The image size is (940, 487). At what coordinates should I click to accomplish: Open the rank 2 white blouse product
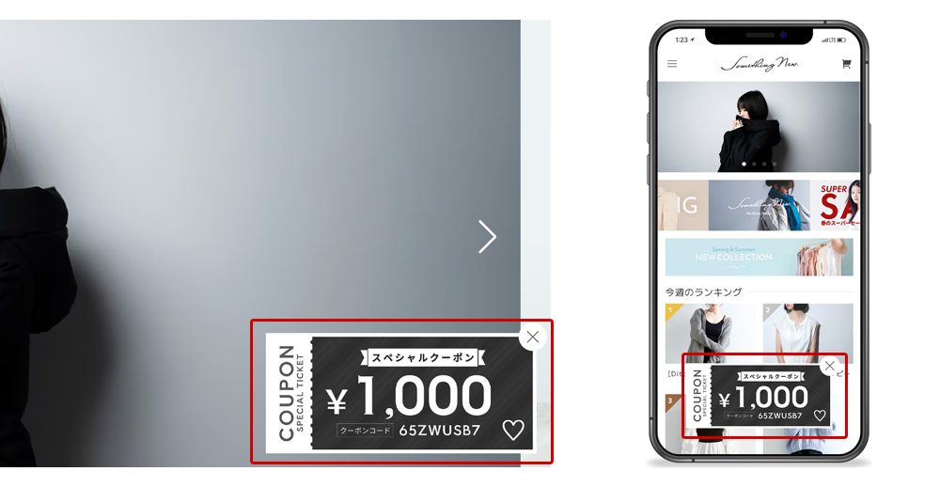808,333
